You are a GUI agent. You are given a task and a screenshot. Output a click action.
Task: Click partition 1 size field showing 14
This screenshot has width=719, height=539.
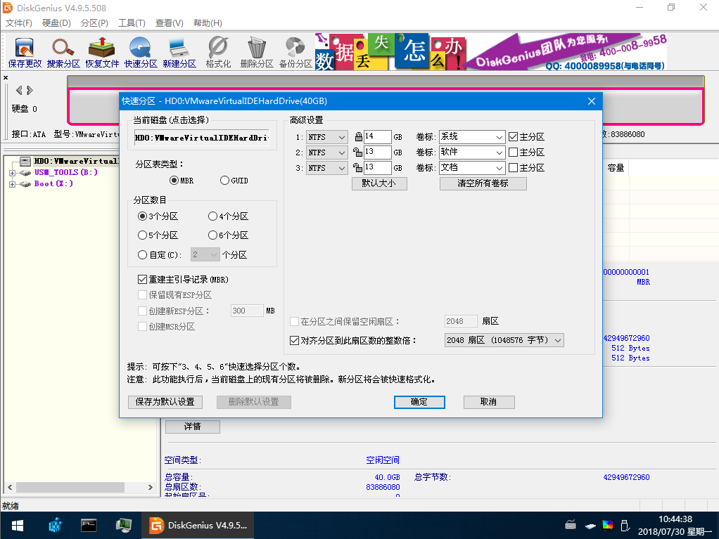[377, 137]
